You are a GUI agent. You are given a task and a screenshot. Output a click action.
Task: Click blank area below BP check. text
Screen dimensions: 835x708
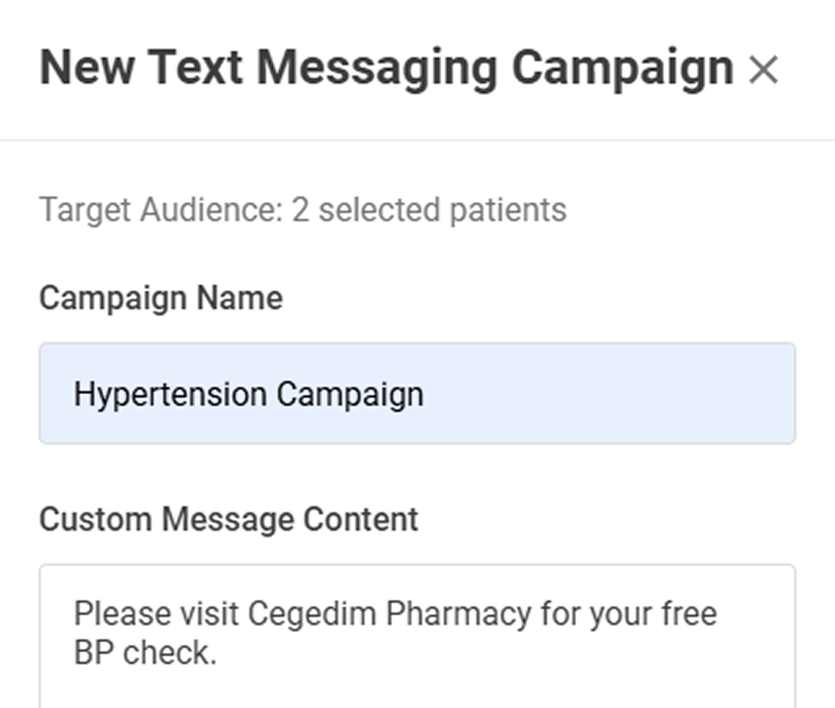(417, 690)
